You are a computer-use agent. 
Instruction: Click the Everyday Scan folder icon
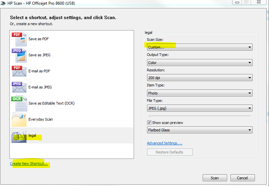pyautogui.click(x=19, y=119)
